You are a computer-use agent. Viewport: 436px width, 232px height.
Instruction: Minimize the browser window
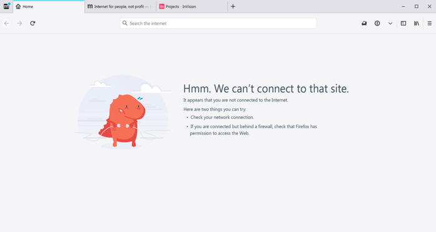pos(403,6)
